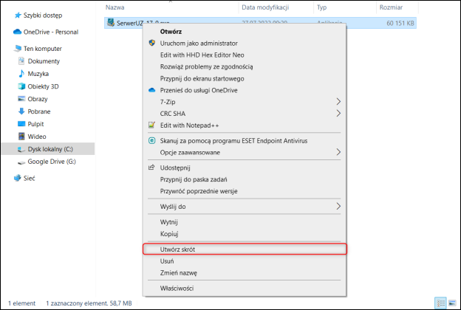Screen dimensions: 461x310
Task: Switch to details view layout icon
Action: tap(440, 303)
